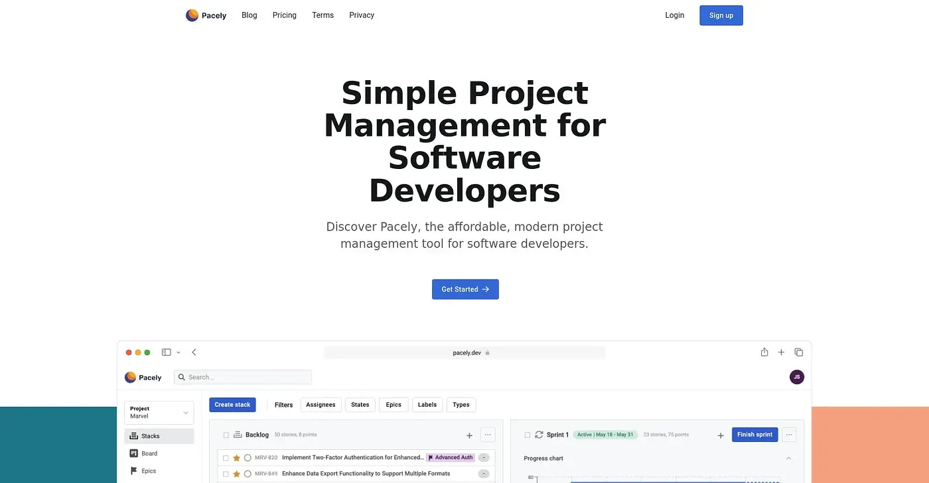The height and width of the screenshot is (483, 929).
Task: Check the Backlog stack checkbox
Action: tap(226, 435)
